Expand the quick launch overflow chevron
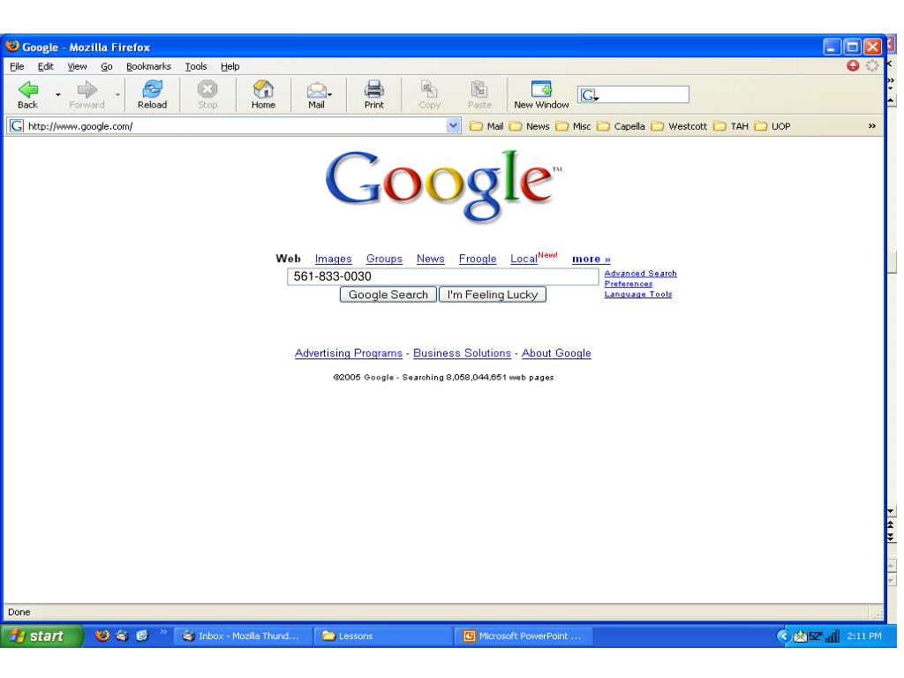 [163, 632]
